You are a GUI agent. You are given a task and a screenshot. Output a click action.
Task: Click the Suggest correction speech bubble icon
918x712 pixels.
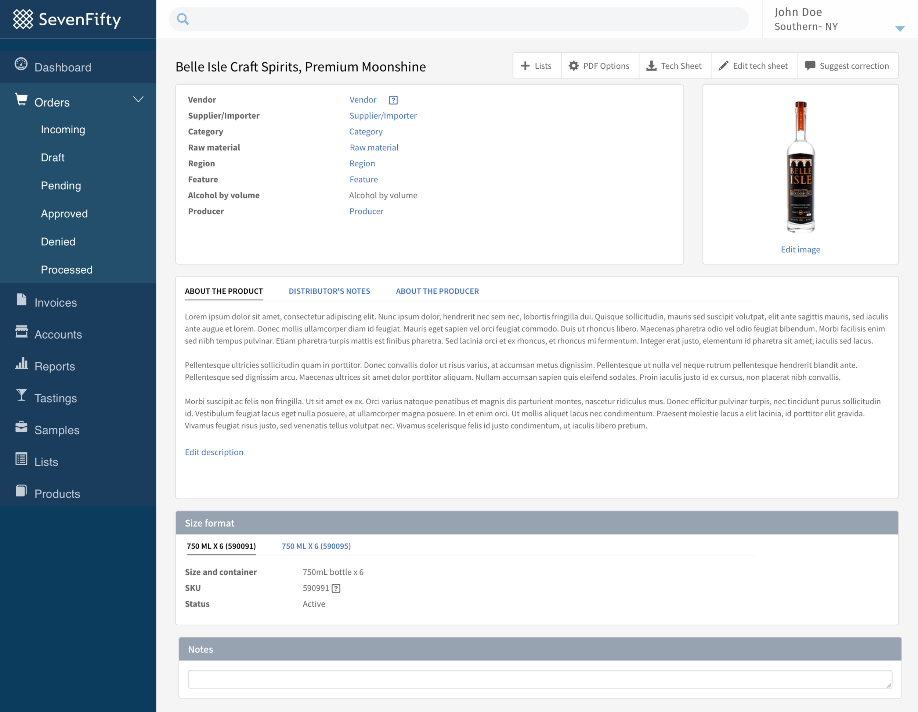coord(810,66)
